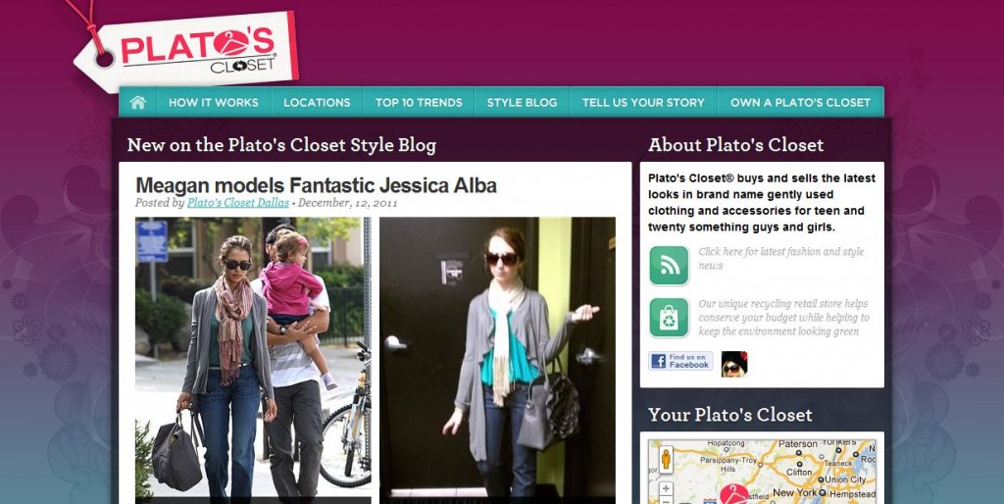The image size is (1004, 504).
Task: Open Own a Plato's Closet page
Action: (x=800, y=102)
